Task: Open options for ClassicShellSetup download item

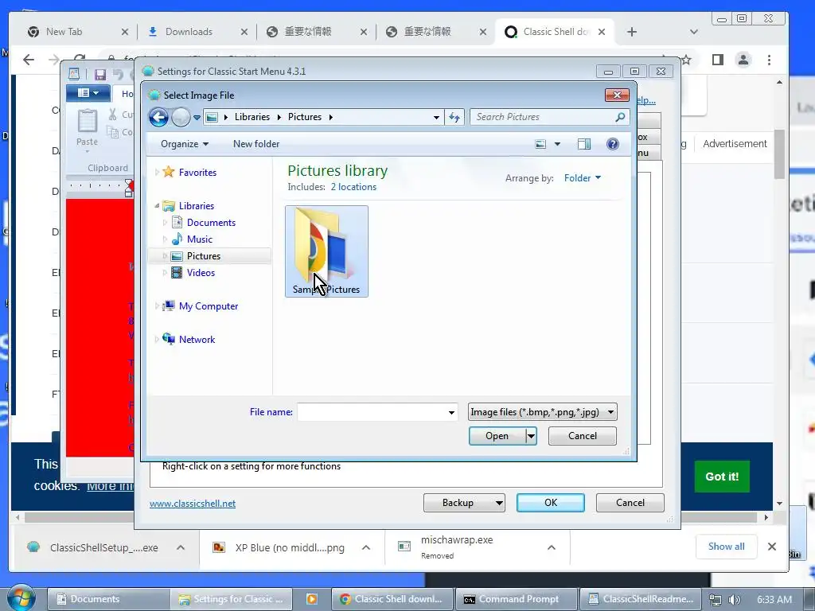Action: 181,547
